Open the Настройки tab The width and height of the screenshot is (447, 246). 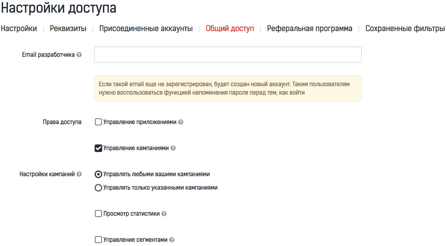tap(19, 28)
